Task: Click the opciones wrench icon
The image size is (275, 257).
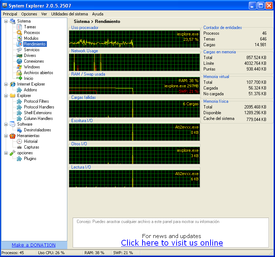Action: point(13,153)
